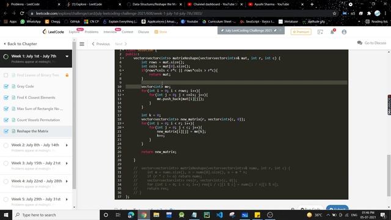Open the Metabase bookmark
391x220 pixels.
[x=288, y=22]
